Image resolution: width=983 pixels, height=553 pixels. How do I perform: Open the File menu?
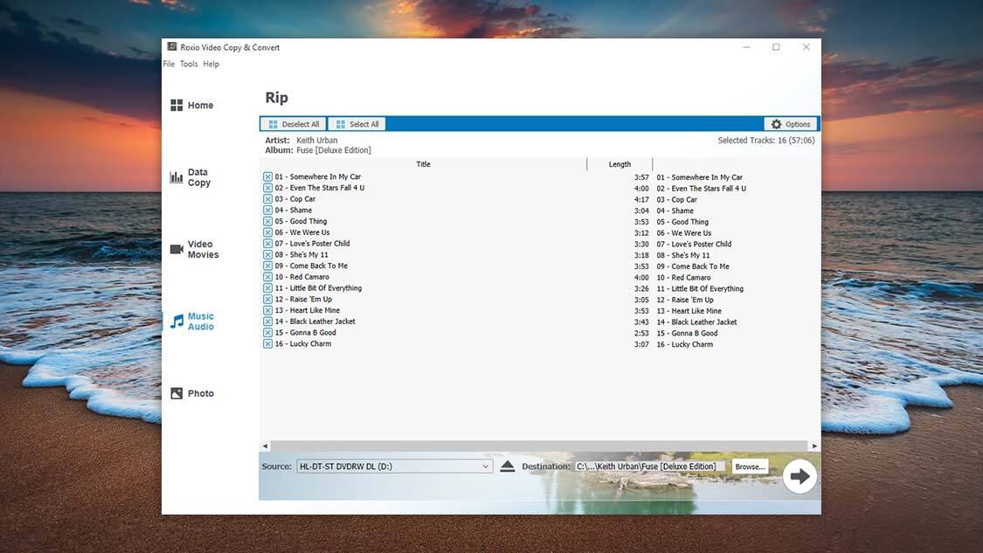point(169,64)
